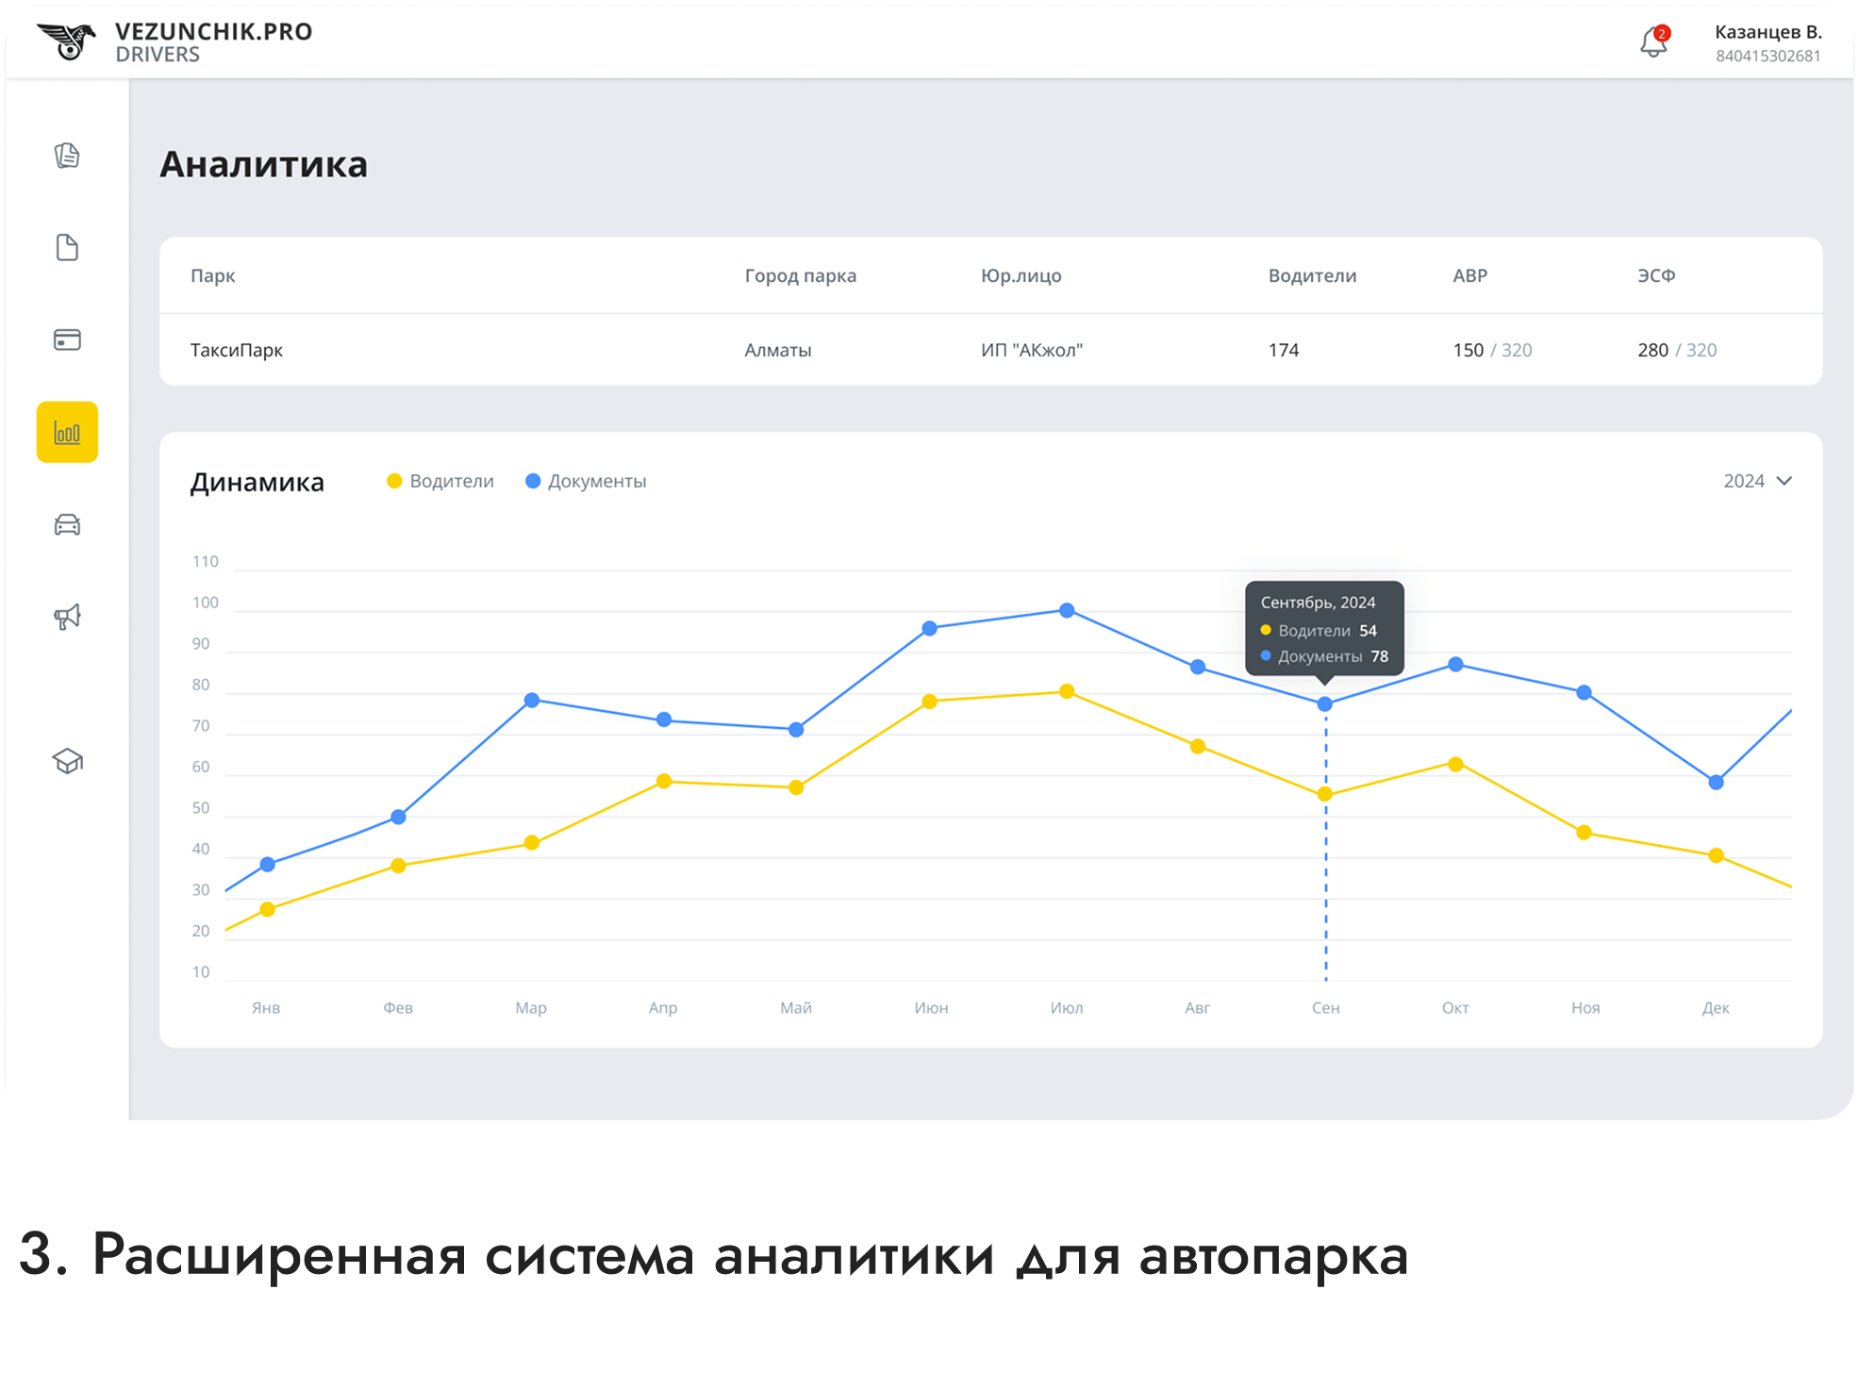Open the single file sidebar icon
The height and width of the screenshot is (1389, 1859).
coord(67,248)
